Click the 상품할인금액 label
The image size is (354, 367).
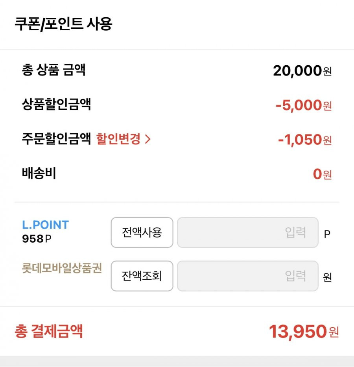tap(56, 104)
